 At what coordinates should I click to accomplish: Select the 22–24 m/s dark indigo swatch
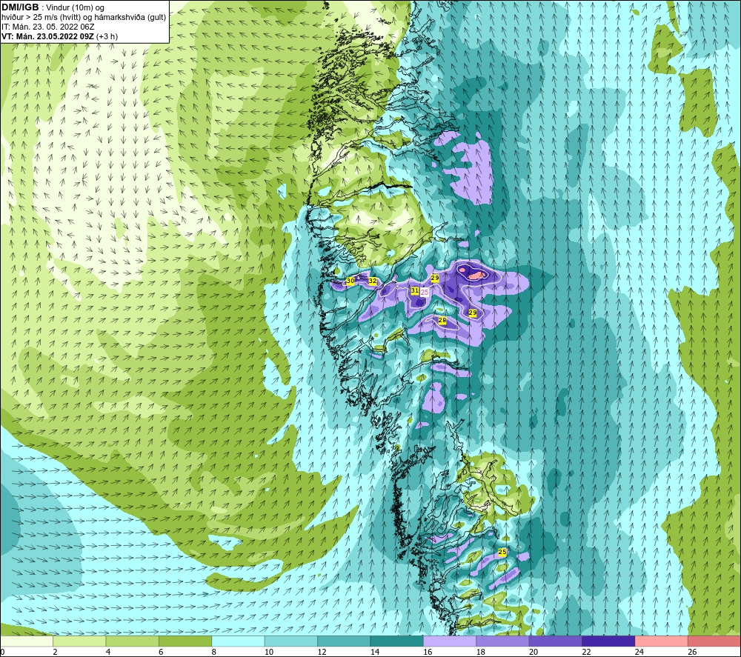click(x=608, y=641)
